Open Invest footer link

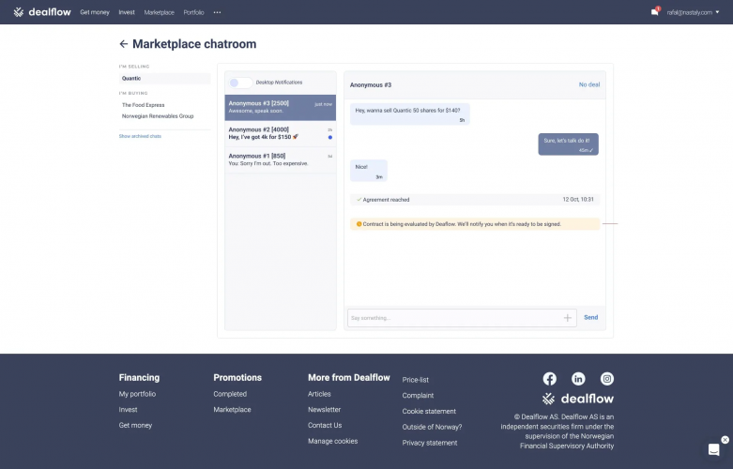point(128,410)
